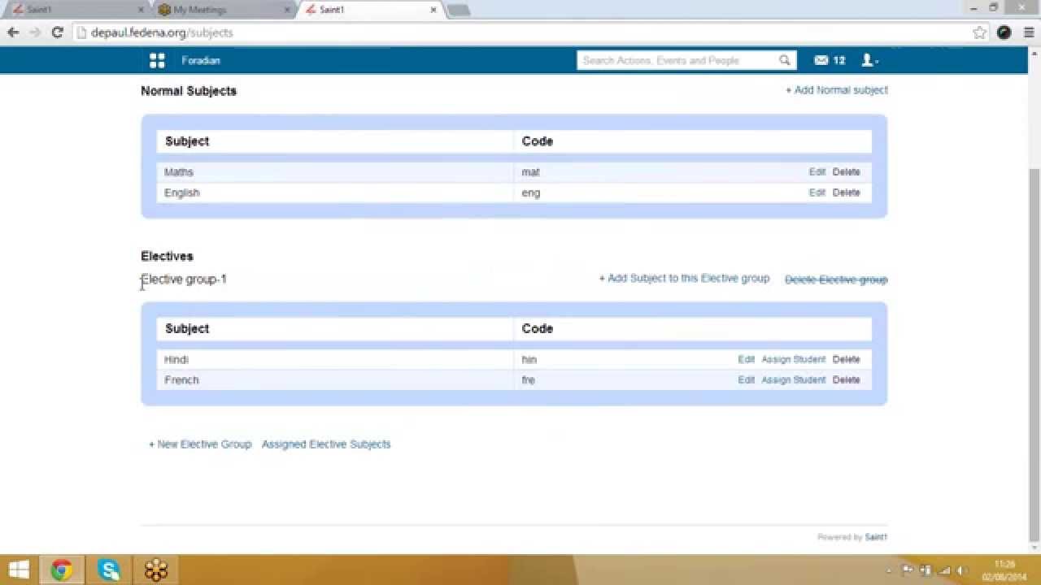Delete the Hindi elective subject
Viewport: 1041px width, 585px height.
846,359
